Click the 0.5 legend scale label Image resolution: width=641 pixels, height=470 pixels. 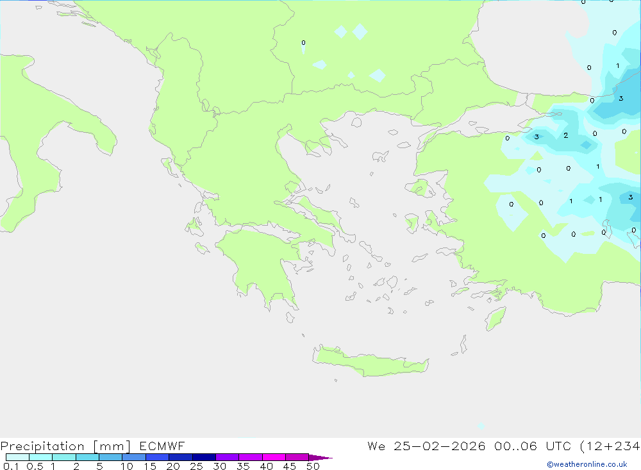35,466
